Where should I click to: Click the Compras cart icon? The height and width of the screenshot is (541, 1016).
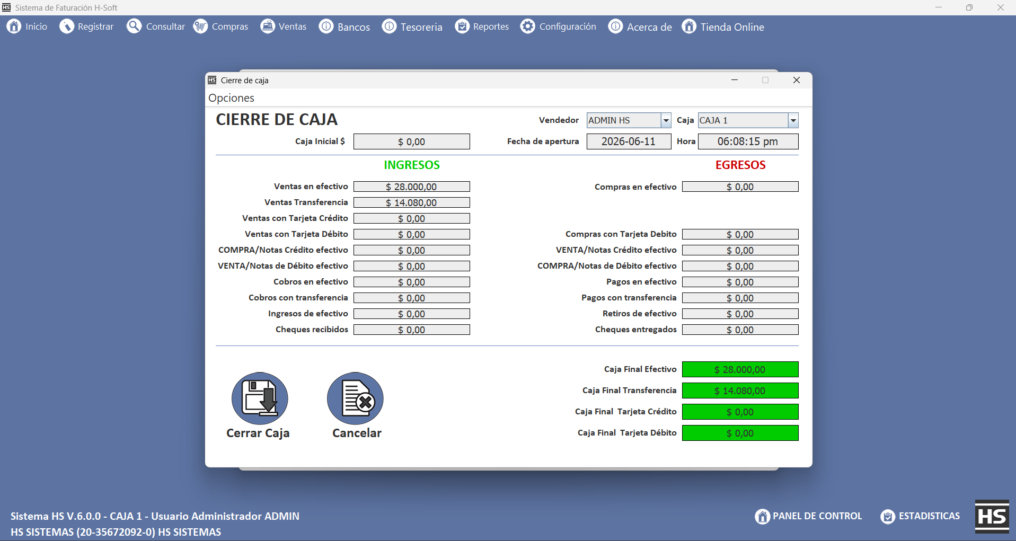pyautogui.click(x=200, y=26)
